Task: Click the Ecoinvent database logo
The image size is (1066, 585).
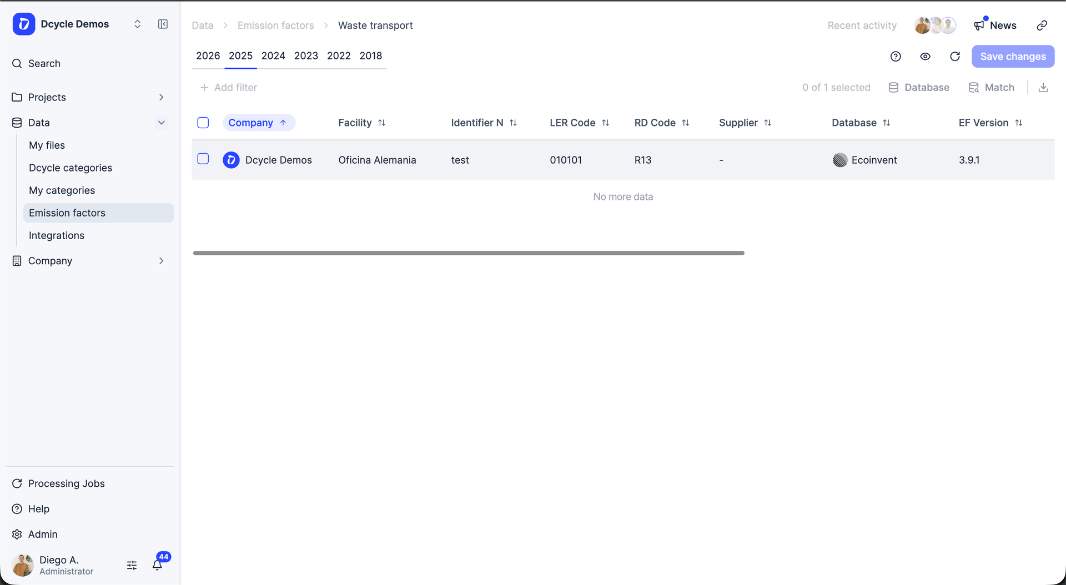Action: tap(840, 160)
